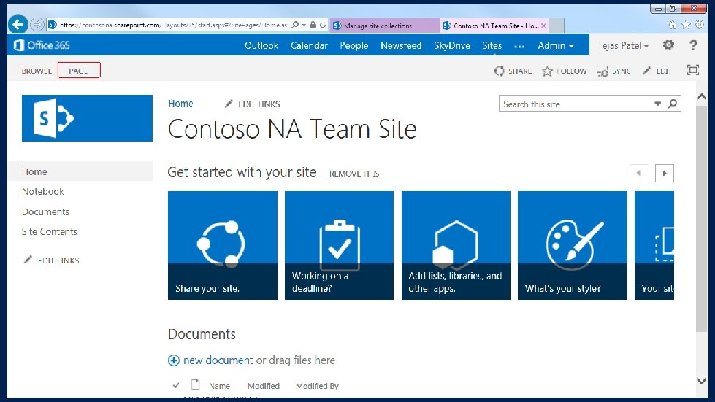Click the search magnifier in the site search box

pos(672,104)
